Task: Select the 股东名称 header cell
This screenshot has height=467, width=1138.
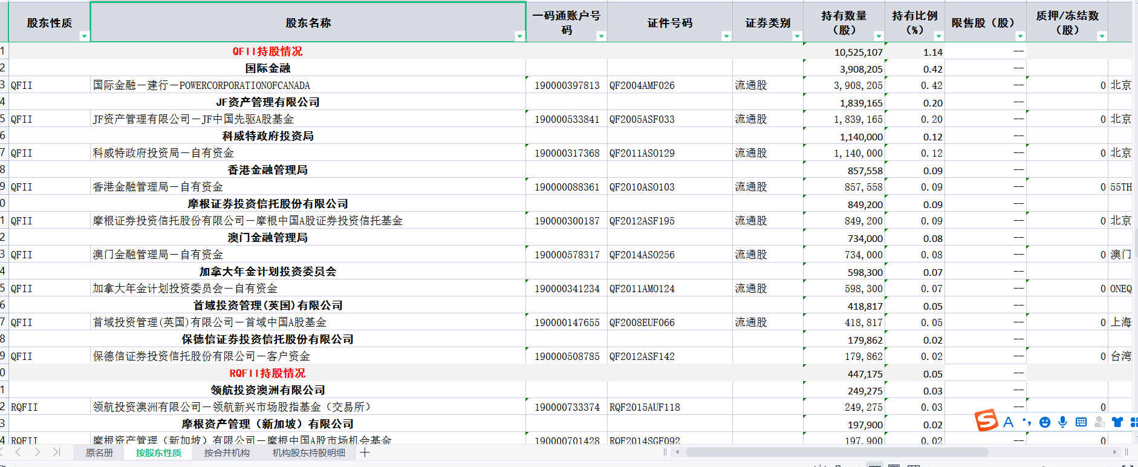Action: (308, 22)
